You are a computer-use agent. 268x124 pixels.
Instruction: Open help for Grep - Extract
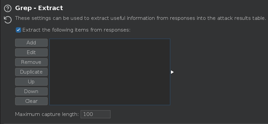[8, 8]
